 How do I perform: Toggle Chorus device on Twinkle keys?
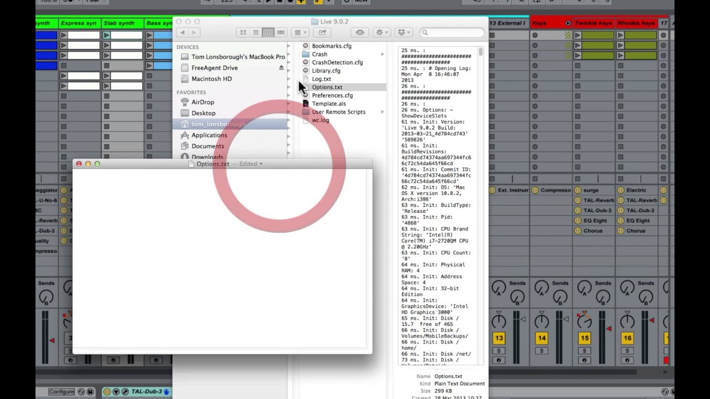[x=578, y=231]
